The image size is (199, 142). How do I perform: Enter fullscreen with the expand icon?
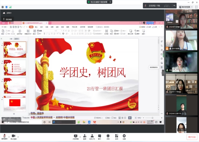click(196, 7)
